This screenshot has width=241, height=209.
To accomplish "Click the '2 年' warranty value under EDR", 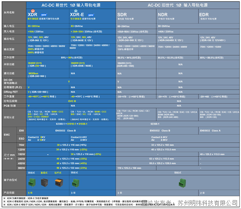I will tap(202, 193).
